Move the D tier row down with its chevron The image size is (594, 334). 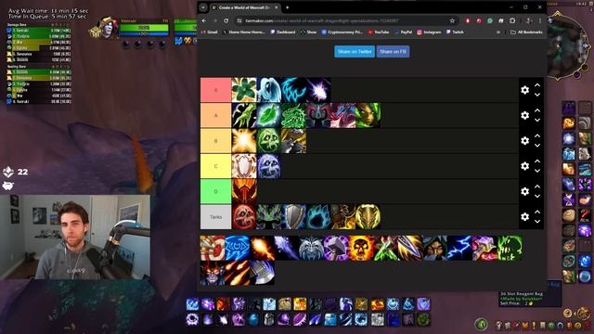pyautogui.click(x=537, y=196)
